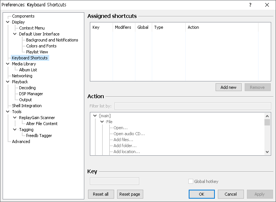Select the Open... action

[120, 128]
